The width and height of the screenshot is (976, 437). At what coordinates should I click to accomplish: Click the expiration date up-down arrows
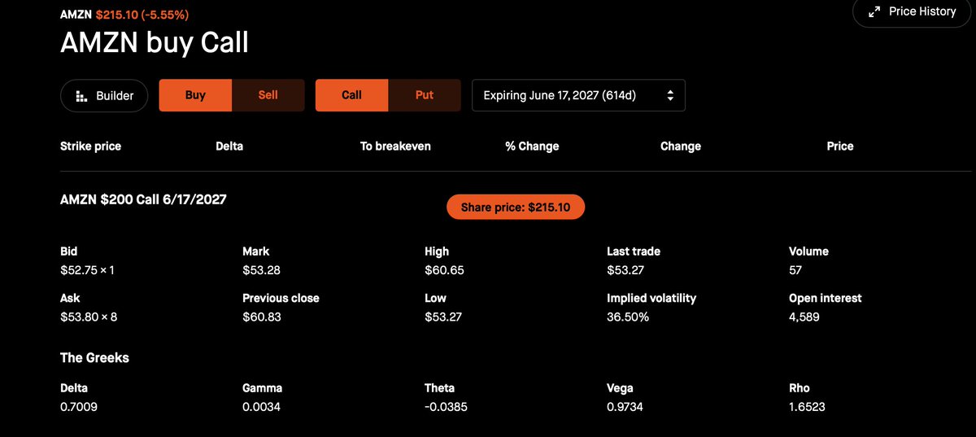point(670,95)
